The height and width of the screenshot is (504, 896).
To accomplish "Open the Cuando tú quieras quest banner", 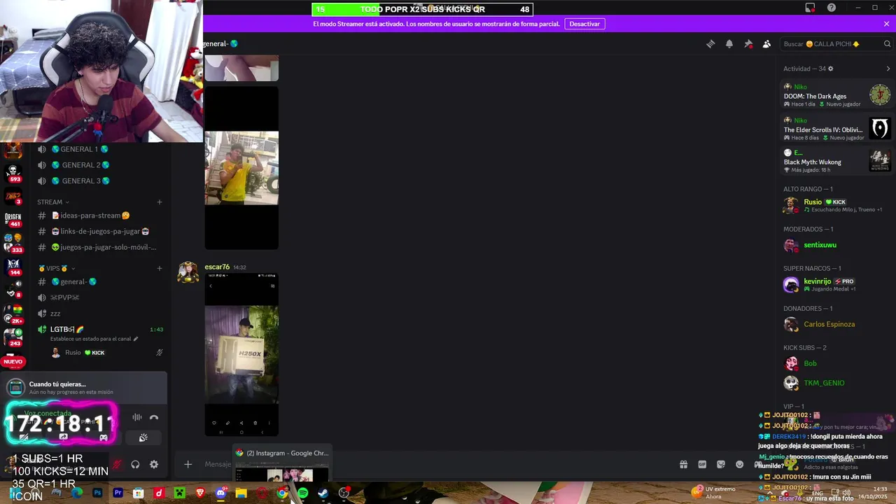I will [84, 388].
